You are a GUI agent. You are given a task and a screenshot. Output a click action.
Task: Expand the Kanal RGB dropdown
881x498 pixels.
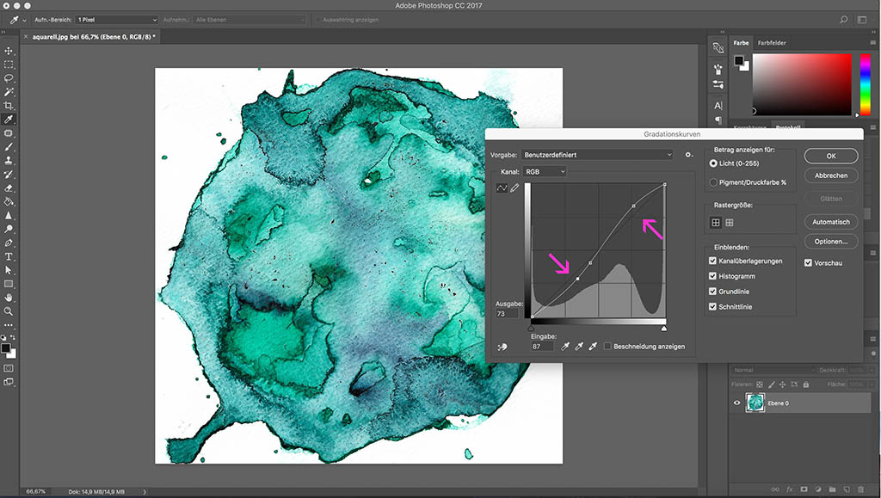coord(545,172)
